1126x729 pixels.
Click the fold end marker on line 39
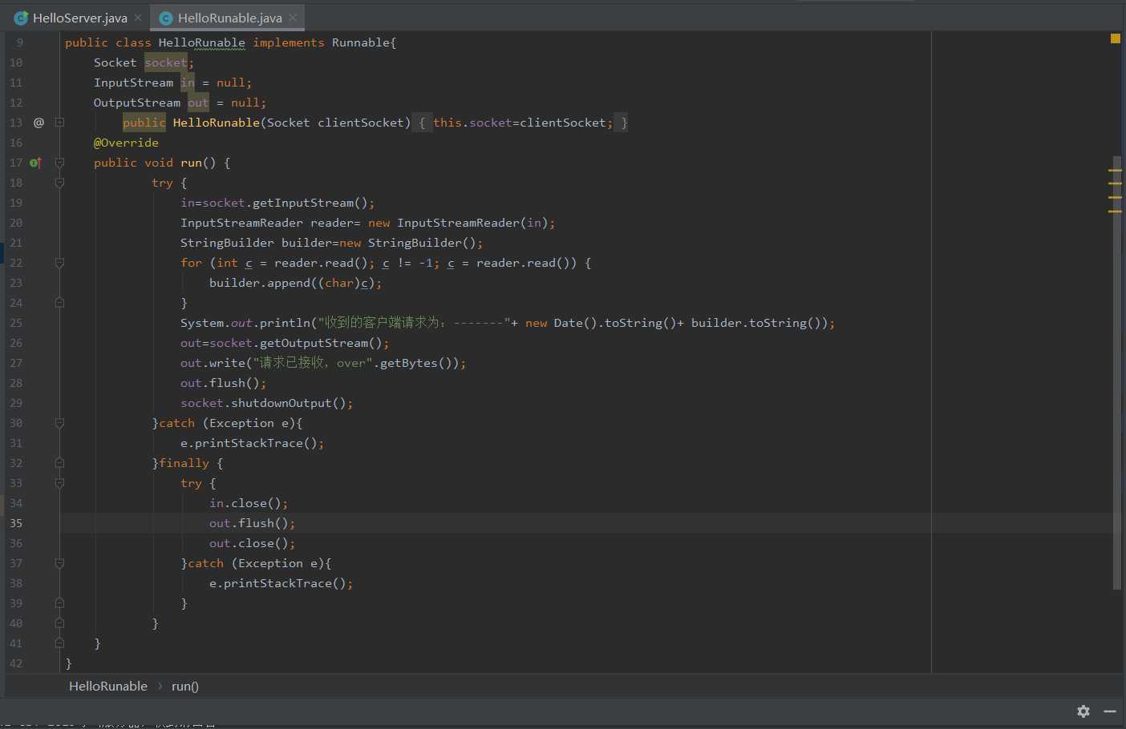[59, 603]
